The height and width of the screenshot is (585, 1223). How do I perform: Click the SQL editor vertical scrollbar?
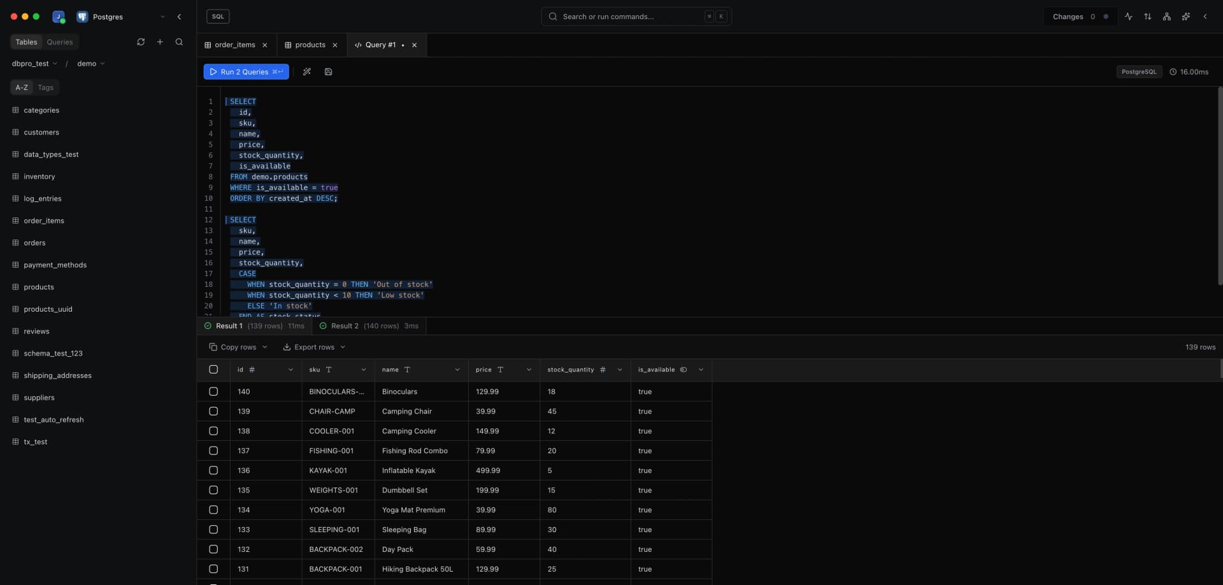1219,186
